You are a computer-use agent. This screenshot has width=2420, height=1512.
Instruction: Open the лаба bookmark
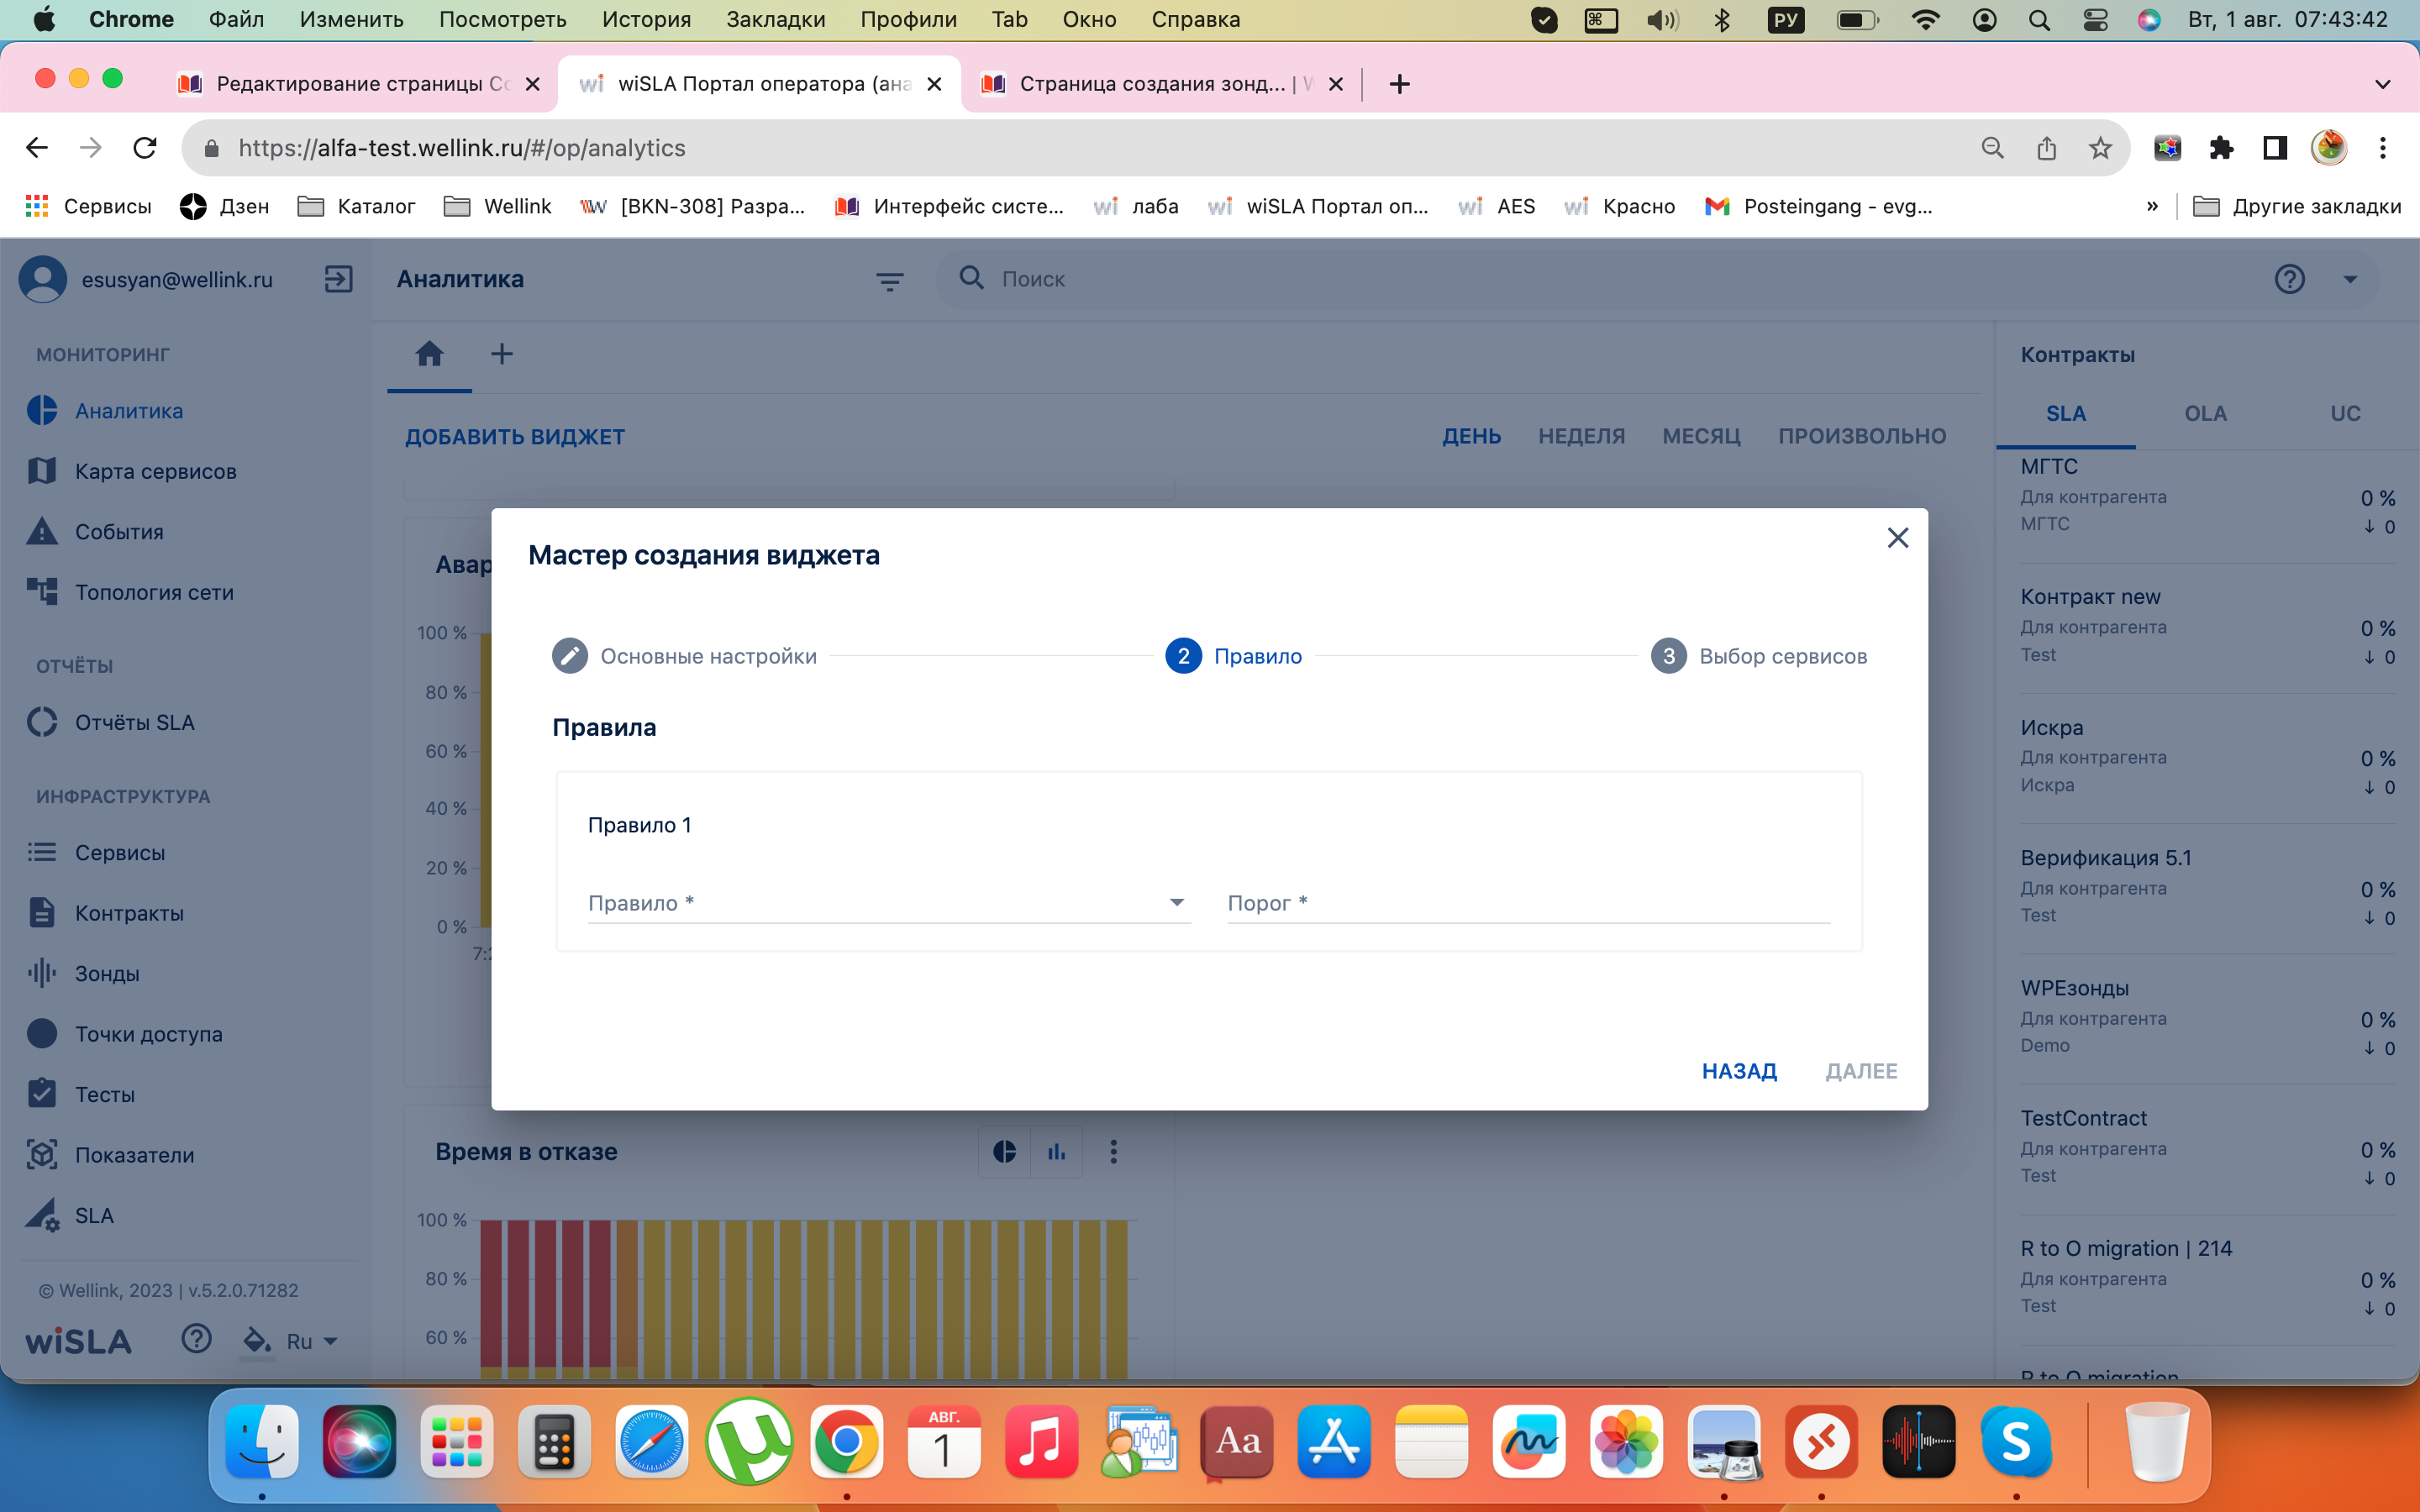[1136, 206]
